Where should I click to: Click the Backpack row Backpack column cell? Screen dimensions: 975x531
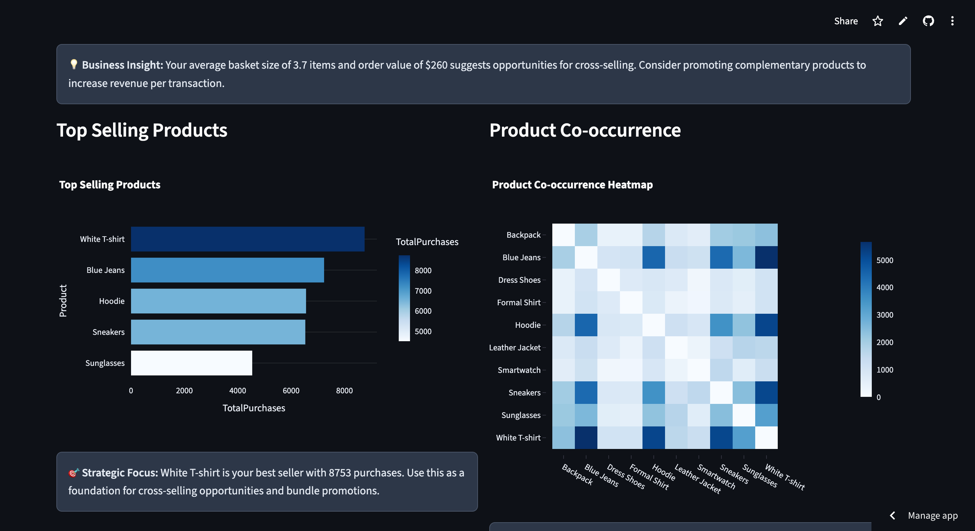(563, 235)
